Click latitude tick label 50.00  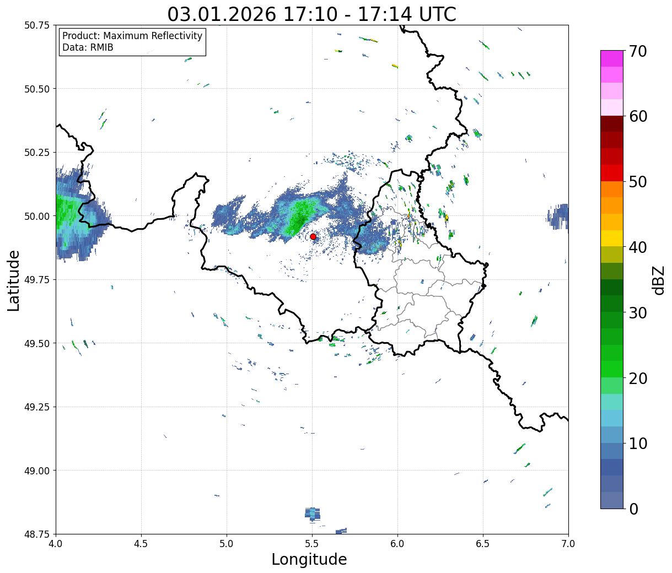(37, 216)
